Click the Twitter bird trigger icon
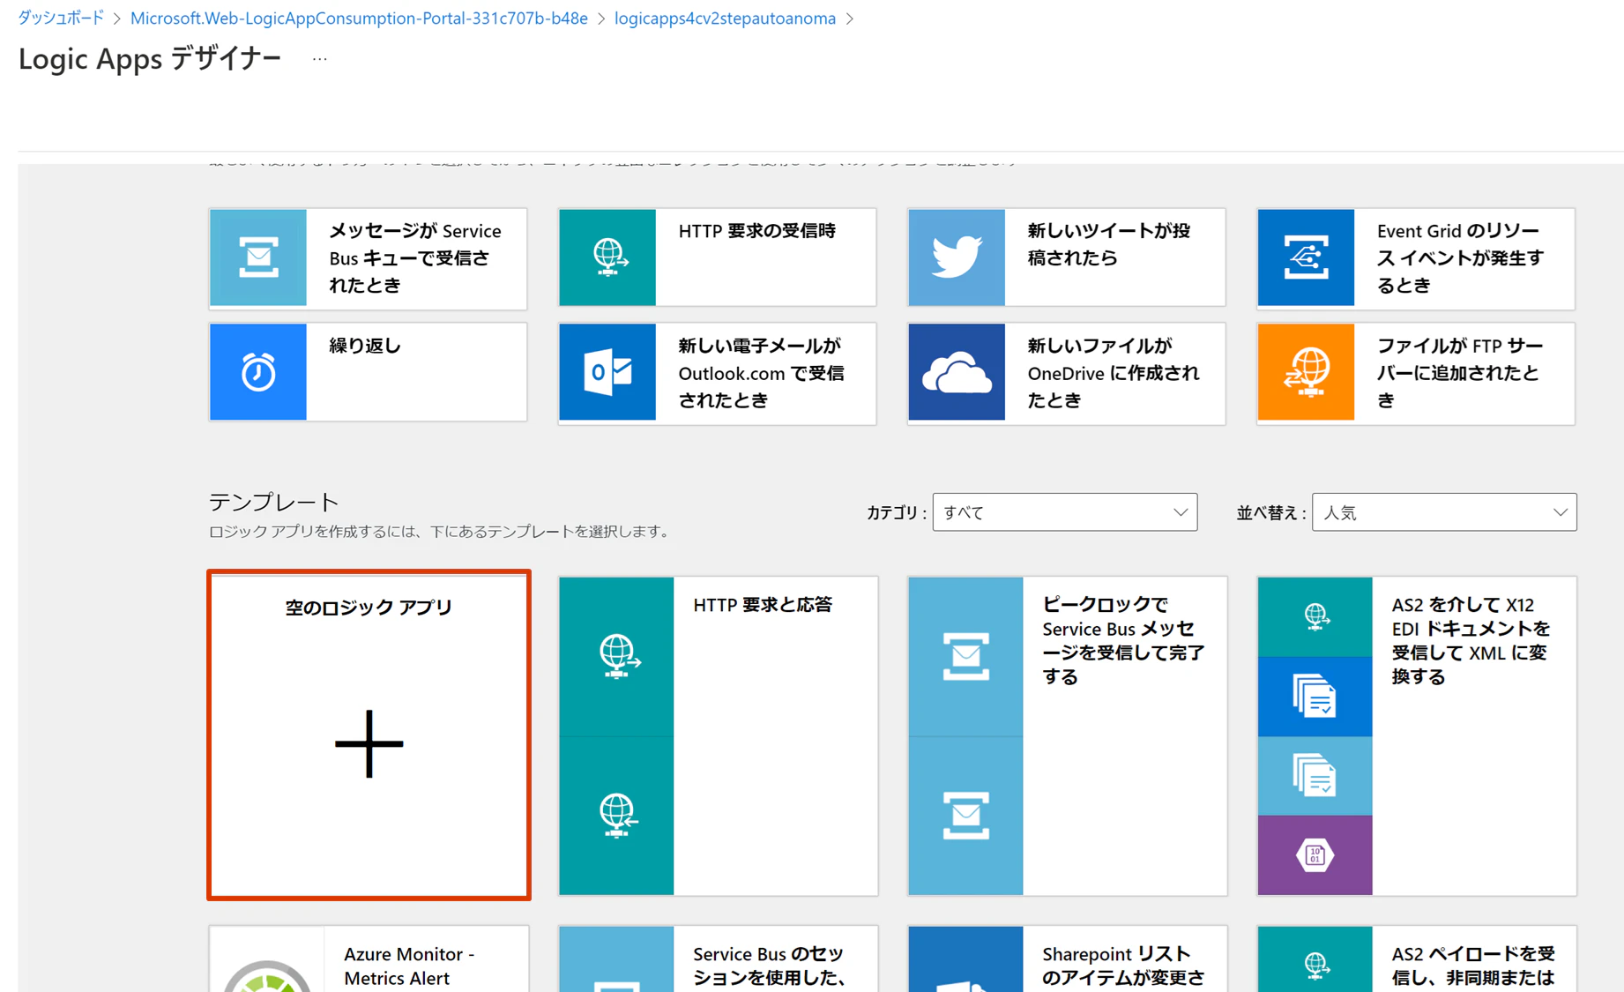Viewport: 1624px width, 992px height. [957, 257]
